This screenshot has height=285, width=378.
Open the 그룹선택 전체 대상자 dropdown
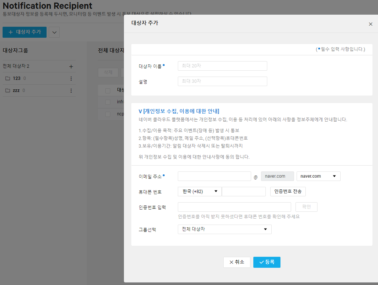click(225, 229)
